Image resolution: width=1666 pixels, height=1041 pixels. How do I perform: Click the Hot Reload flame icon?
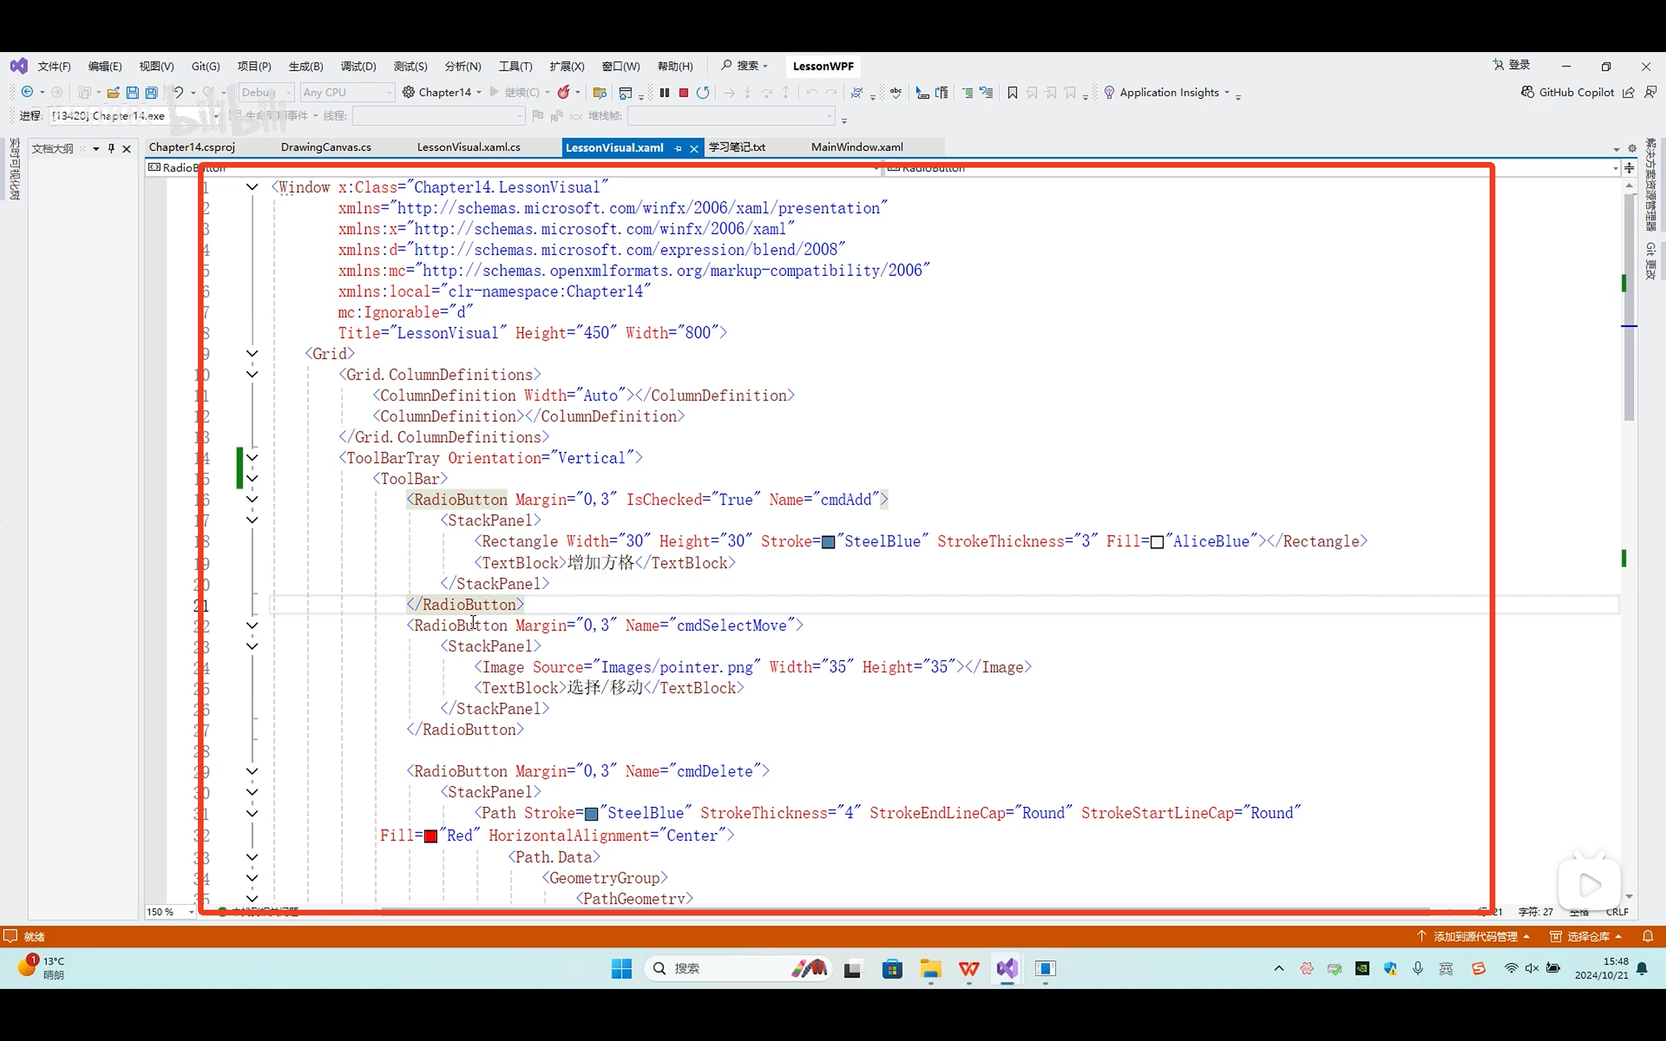(x=564, y=93)
